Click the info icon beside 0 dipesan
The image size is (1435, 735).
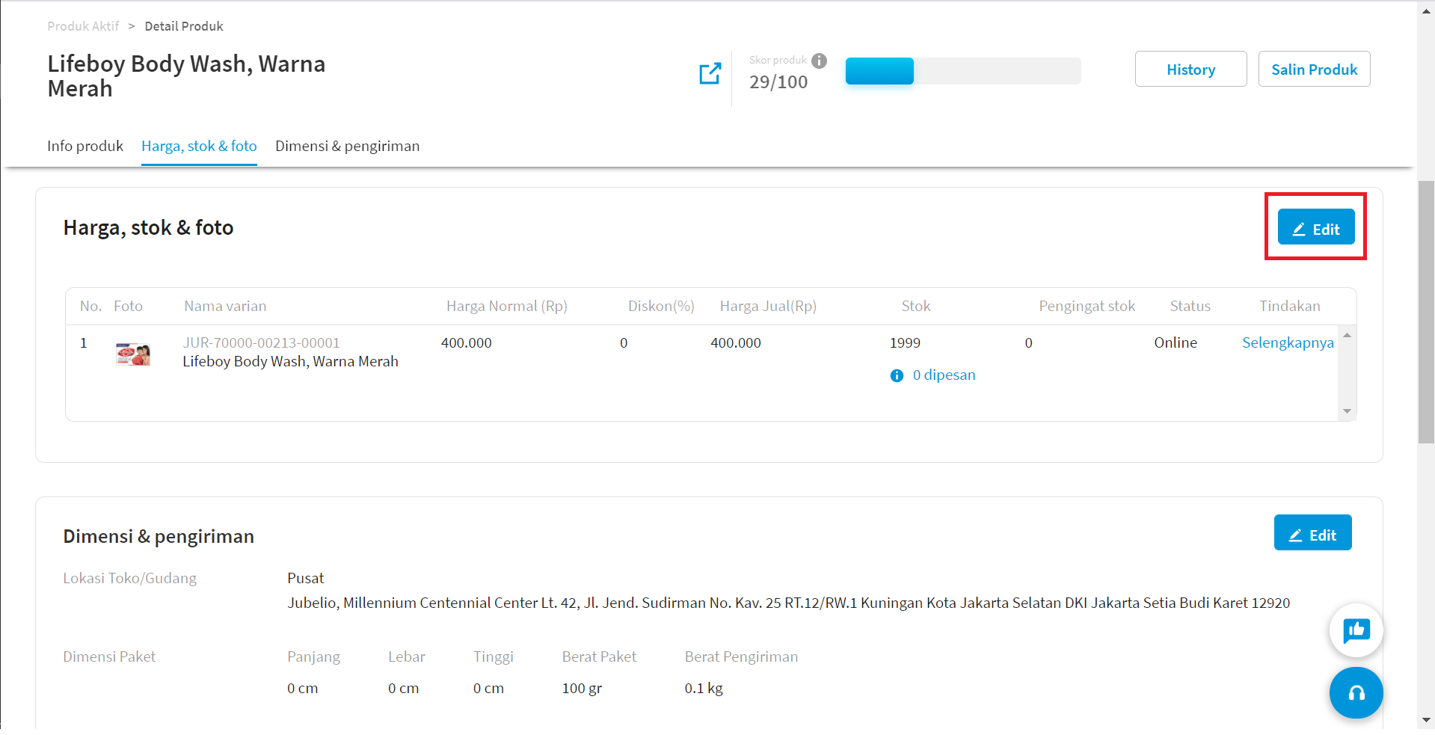pos(897,375)
